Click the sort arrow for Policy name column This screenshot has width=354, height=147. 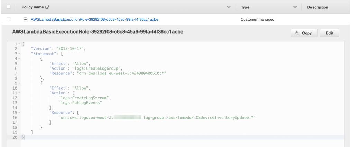[x=228, y=7]
